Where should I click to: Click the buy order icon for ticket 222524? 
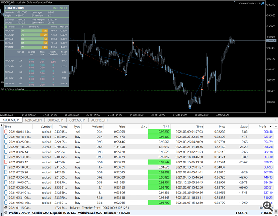click(6, 152)
